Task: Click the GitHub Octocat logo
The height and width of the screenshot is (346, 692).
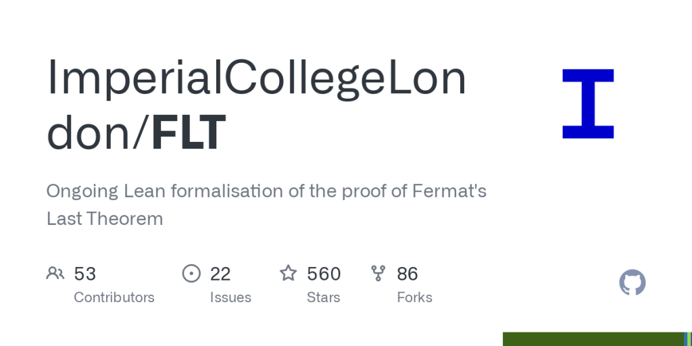Action: 633,282
